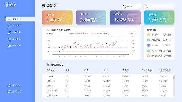
Task: Click the 756,036 two-week profit cell
Action: pyautogui.click(x=164, y=90)
